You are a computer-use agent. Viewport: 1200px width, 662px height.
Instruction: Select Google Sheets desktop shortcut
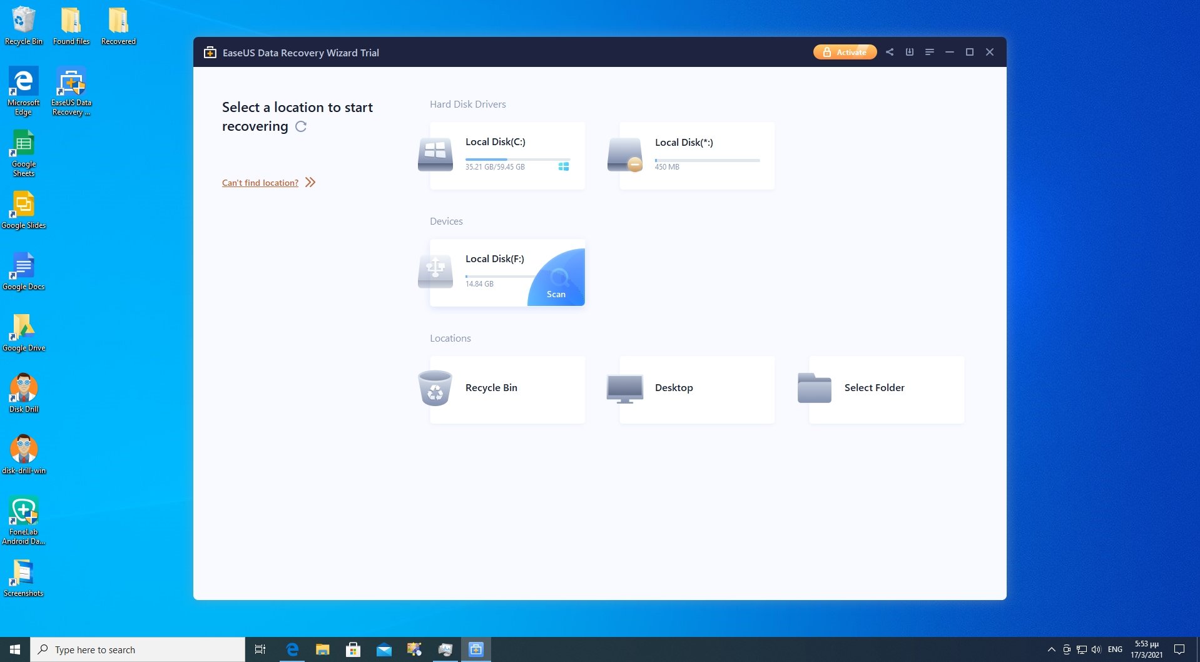[x=24, y=153]
